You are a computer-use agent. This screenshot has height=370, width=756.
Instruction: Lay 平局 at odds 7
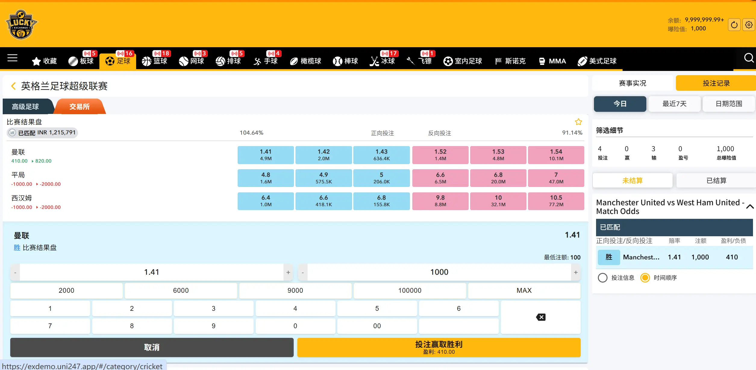tap(556, 178)
